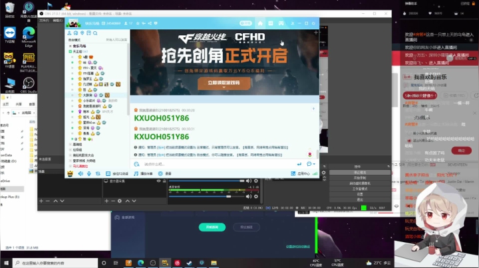Screen dimensions: 479x268
Task: Add OBS scene with plus button
Action: pos(41,201)
